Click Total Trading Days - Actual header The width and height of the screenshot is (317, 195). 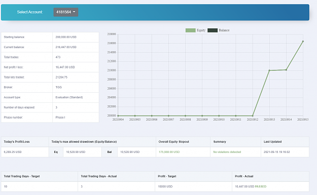tap(99, 176)
